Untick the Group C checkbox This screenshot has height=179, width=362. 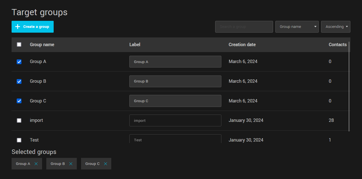coord(19,101)
